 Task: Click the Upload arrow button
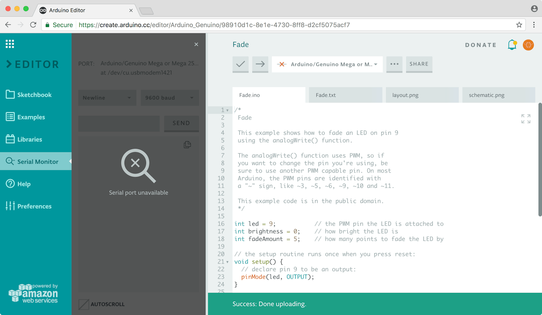tap(260, 64)
